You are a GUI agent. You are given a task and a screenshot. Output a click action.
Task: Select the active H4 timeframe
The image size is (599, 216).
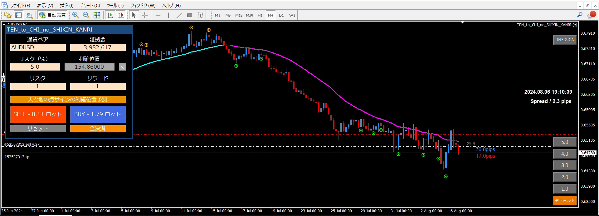pos(270,15)
